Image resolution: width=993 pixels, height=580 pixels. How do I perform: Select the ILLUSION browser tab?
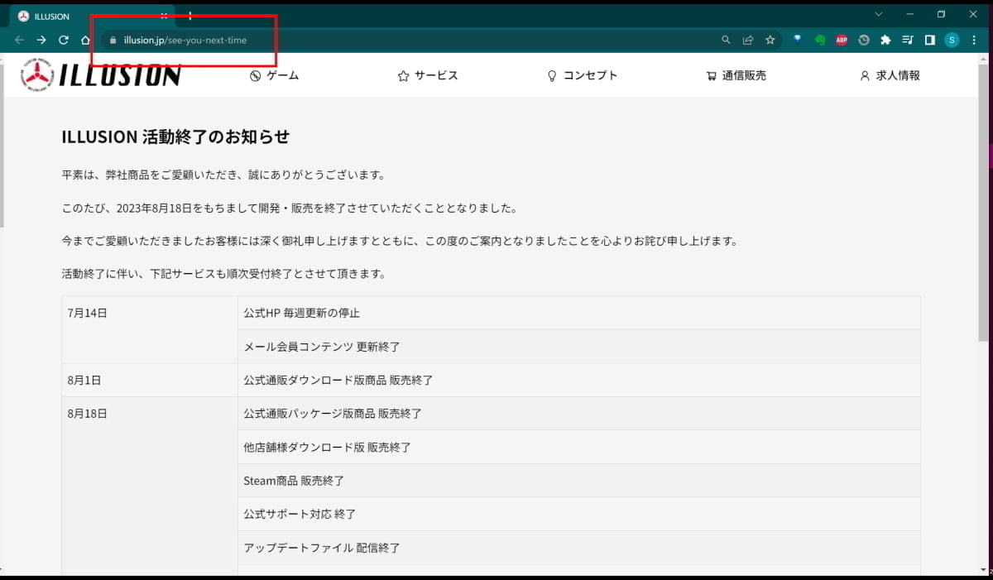click(91, 17)
